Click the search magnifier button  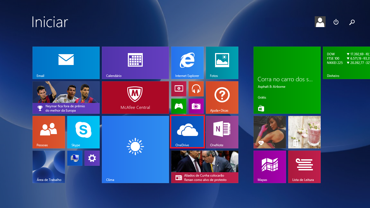[352, 22]
